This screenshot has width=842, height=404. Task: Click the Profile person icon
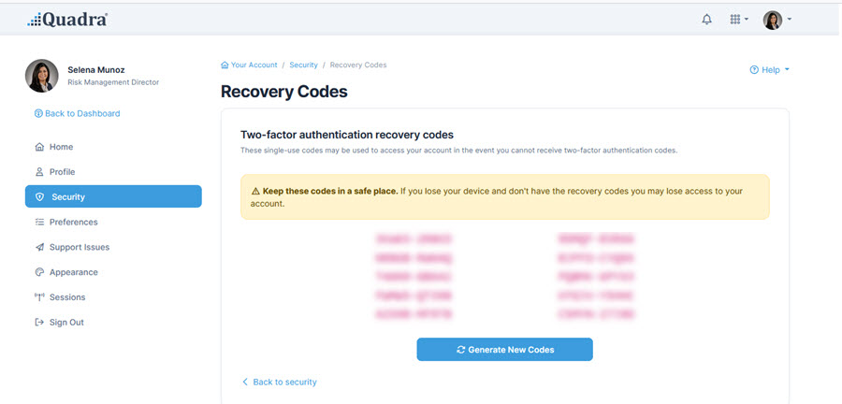(x=39, y=172)
